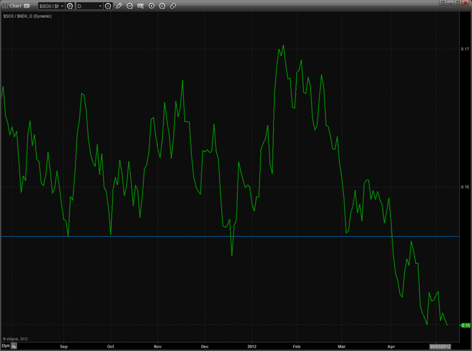Image resolution: width=472 pixels, height=351 pixels.
Task: Click the badge next to Chart title
Action: 27,6
